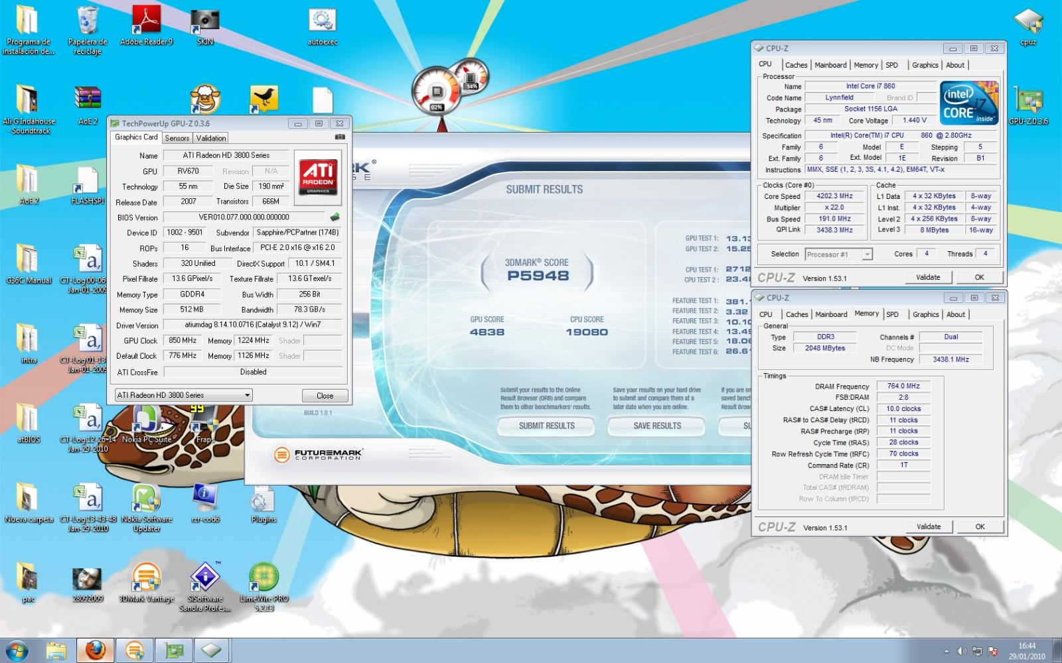
Task: Click Close button in GPU-Z window
Action: (325, 396)
